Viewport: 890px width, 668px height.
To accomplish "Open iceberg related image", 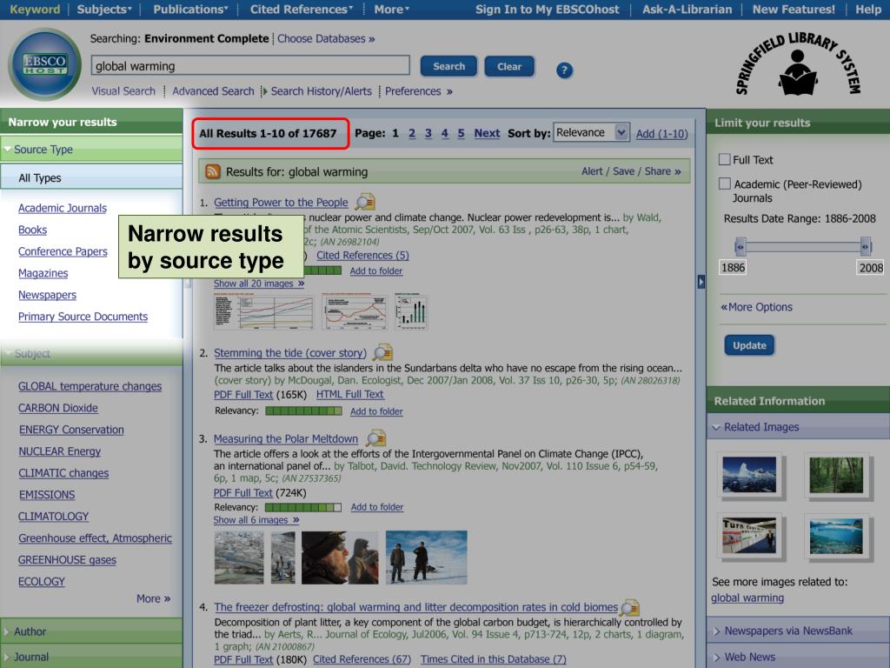I will point(749,474).
